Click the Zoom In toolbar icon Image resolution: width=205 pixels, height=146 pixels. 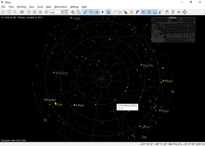3,12
